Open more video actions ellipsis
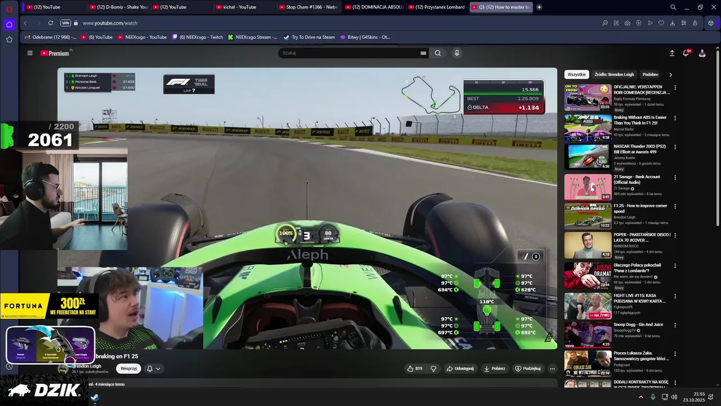 (x=552, y=369)
